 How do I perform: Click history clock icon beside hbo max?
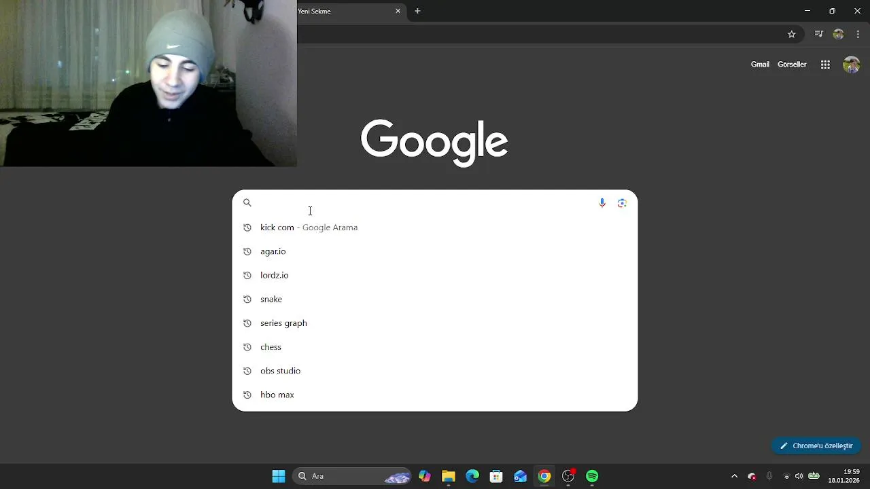click(247, 395)
